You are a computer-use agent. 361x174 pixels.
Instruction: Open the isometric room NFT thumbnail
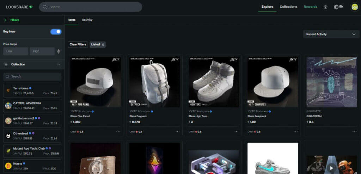214,162
